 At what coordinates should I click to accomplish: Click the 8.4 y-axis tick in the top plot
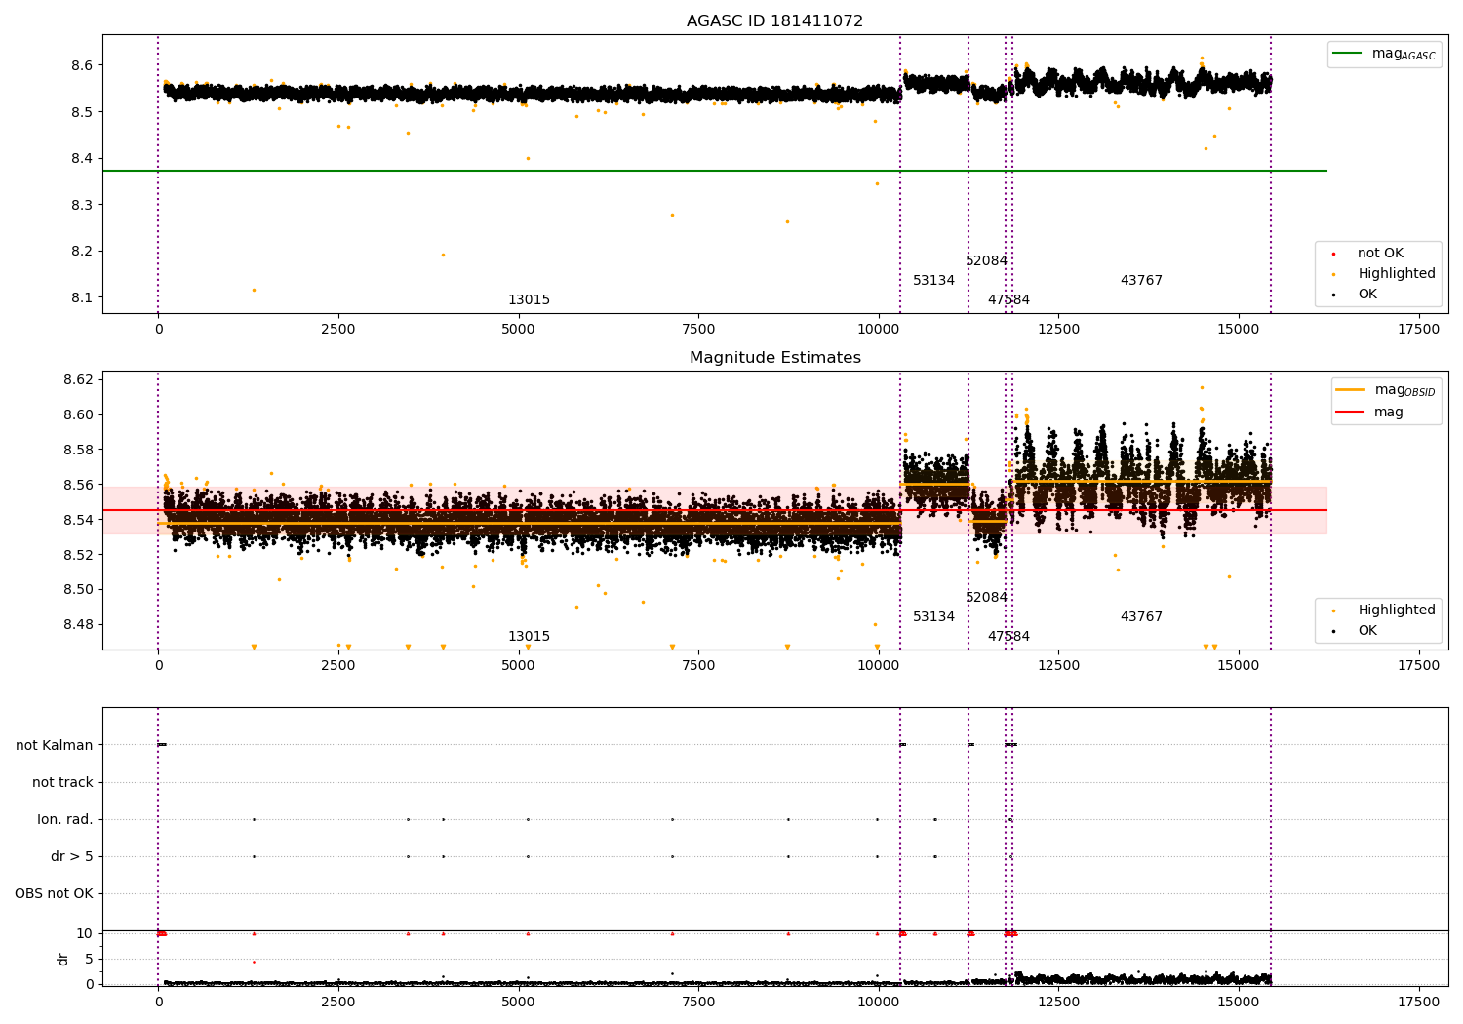tap(82, 158)
